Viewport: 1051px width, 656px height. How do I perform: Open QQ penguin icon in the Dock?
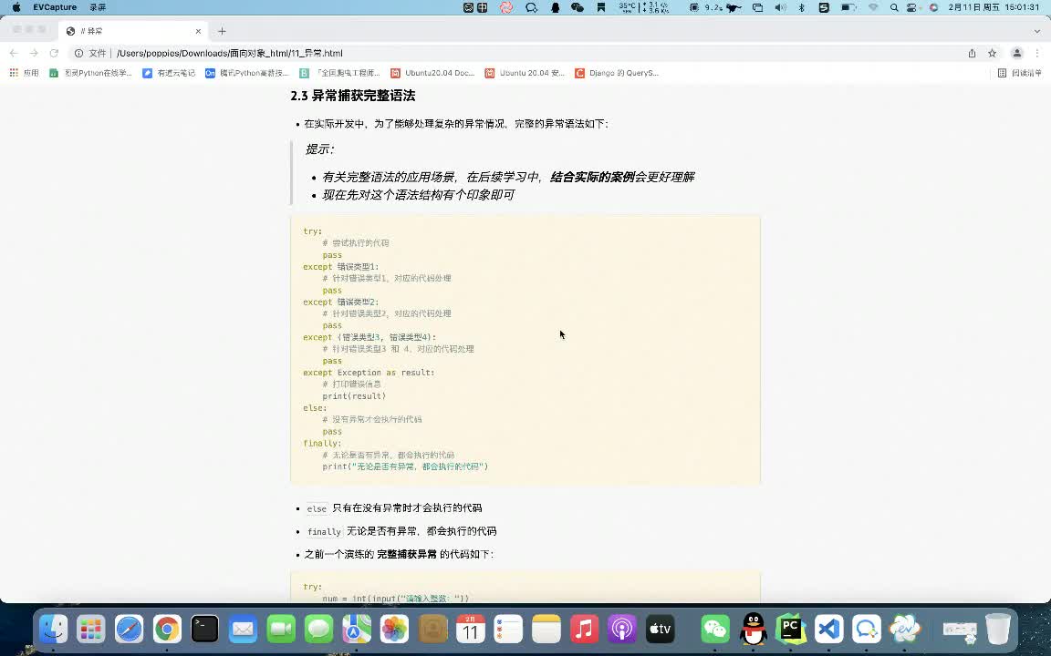pyautogui.click(x=754, y=630)
